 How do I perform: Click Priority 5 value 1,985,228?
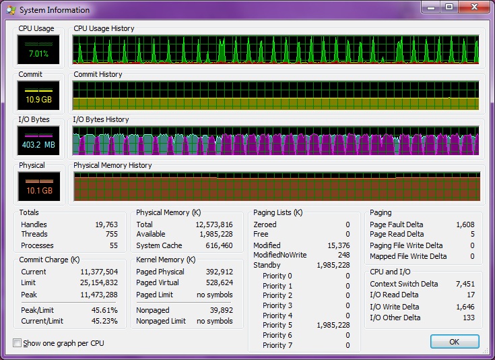point(333,325)
